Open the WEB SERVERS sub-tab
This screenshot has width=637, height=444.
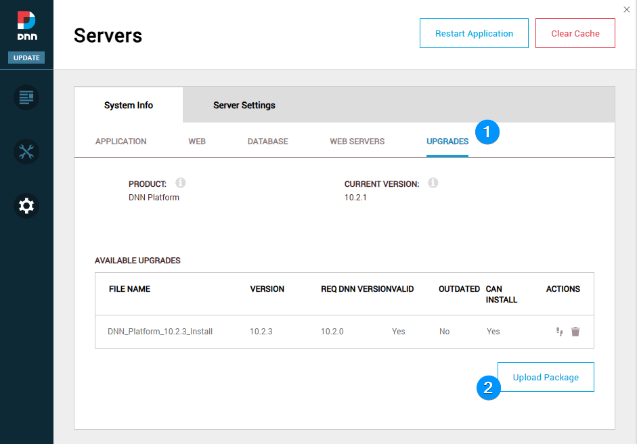[357, 141]
